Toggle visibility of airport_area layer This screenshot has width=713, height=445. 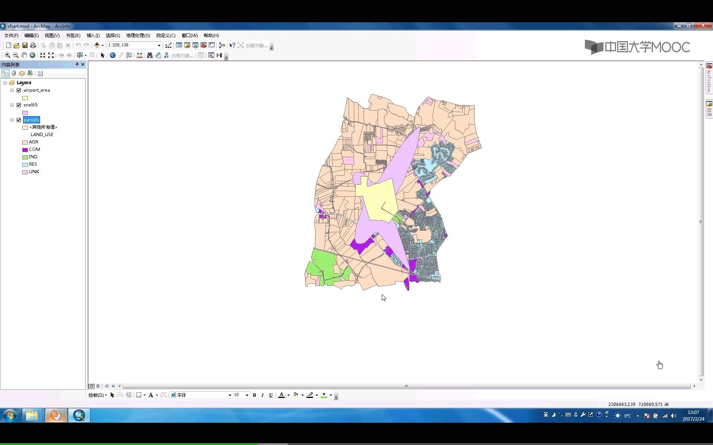pos(19,90)
